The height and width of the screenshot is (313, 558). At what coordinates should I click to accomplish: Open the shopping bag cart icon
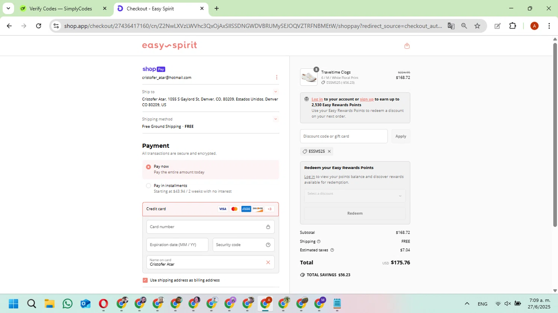(407, 46)
